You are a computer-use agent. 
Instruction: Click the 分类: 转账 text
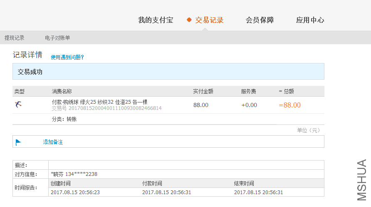click(64, 119)
